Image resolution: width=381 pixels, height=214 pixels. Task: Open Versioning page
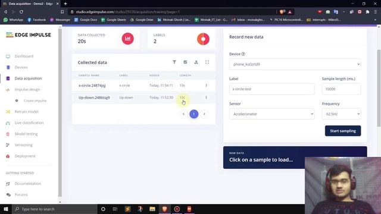(x=19, y=145)
